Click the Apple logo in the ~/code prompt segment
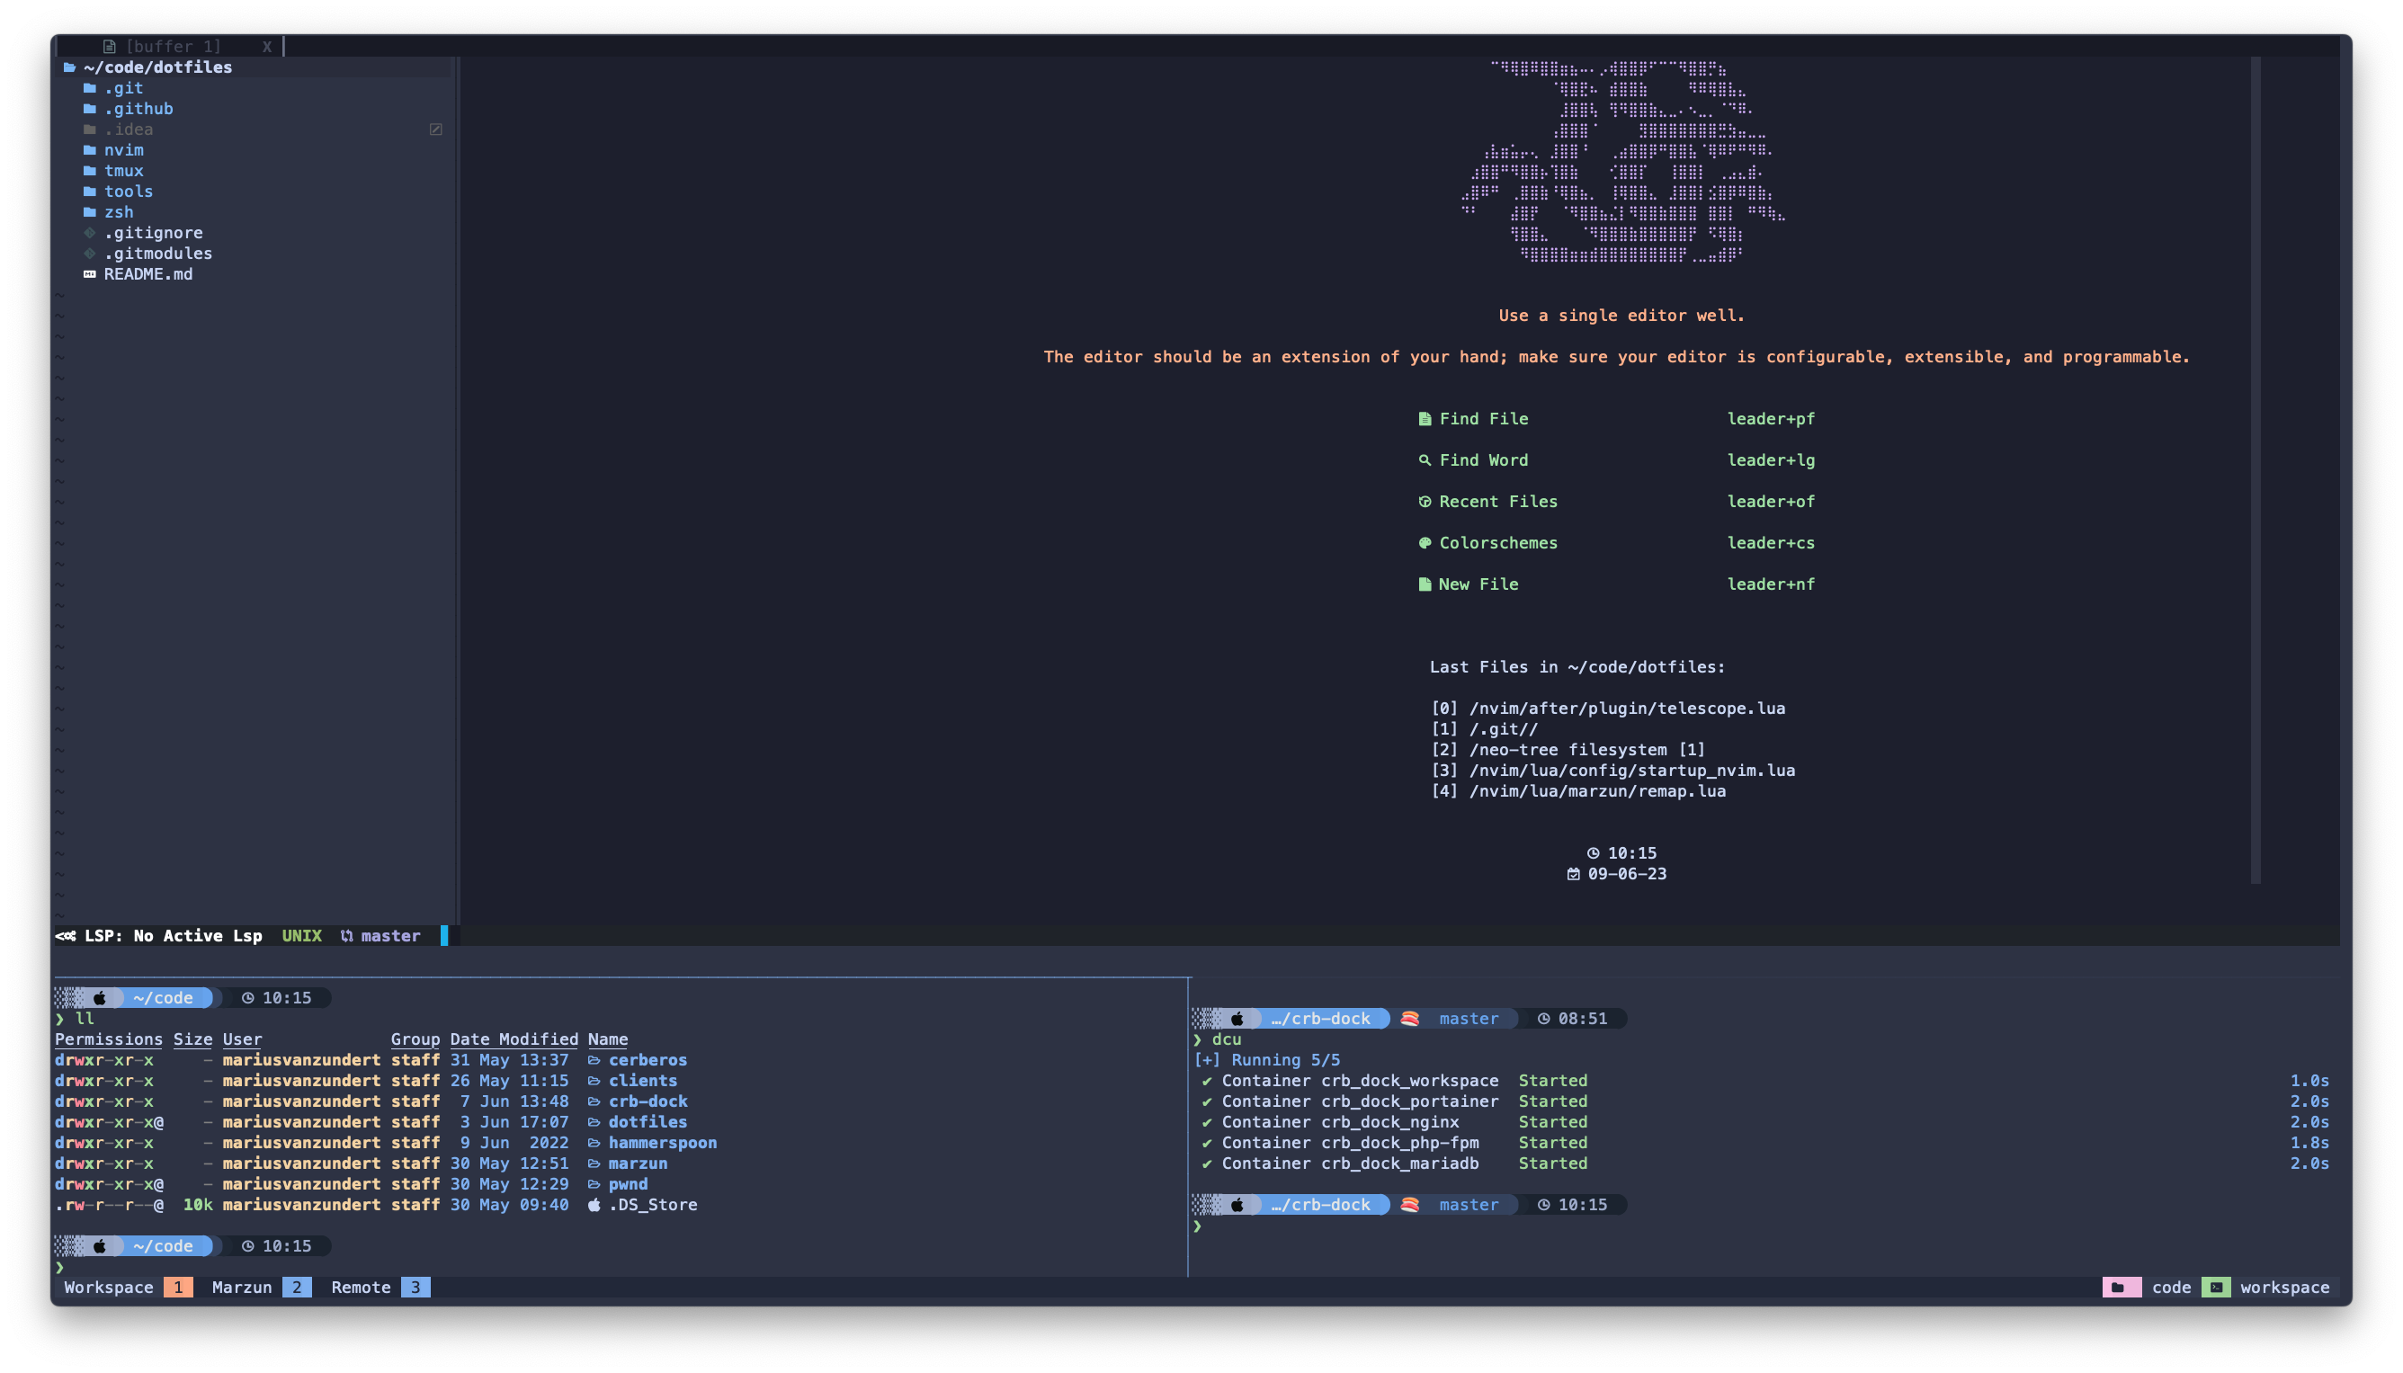This screenshot has width=2403, height=1373. (x=99, y=997)
